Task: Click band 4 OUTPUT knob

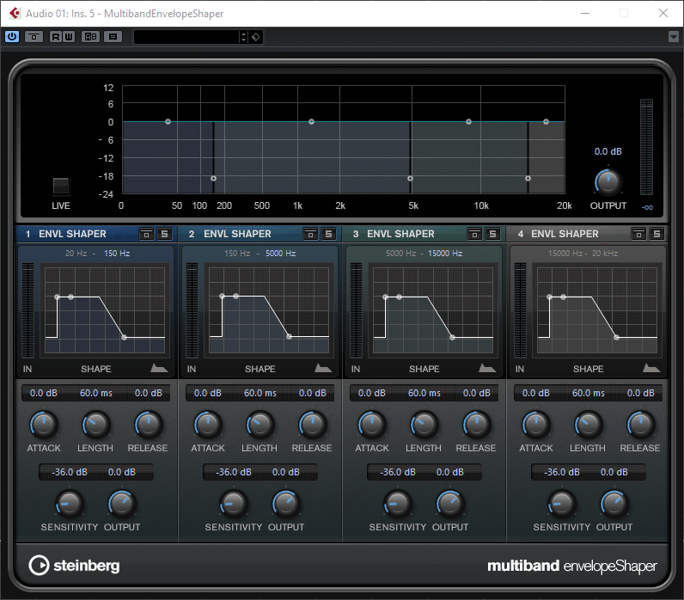Action: pos(614,504)
